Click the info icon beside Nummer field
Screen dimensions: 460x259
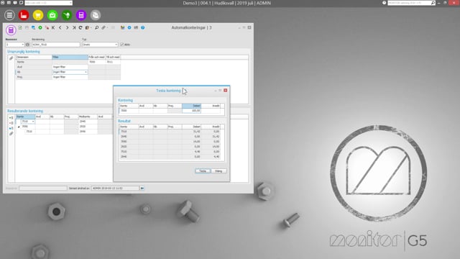(27, 45)
